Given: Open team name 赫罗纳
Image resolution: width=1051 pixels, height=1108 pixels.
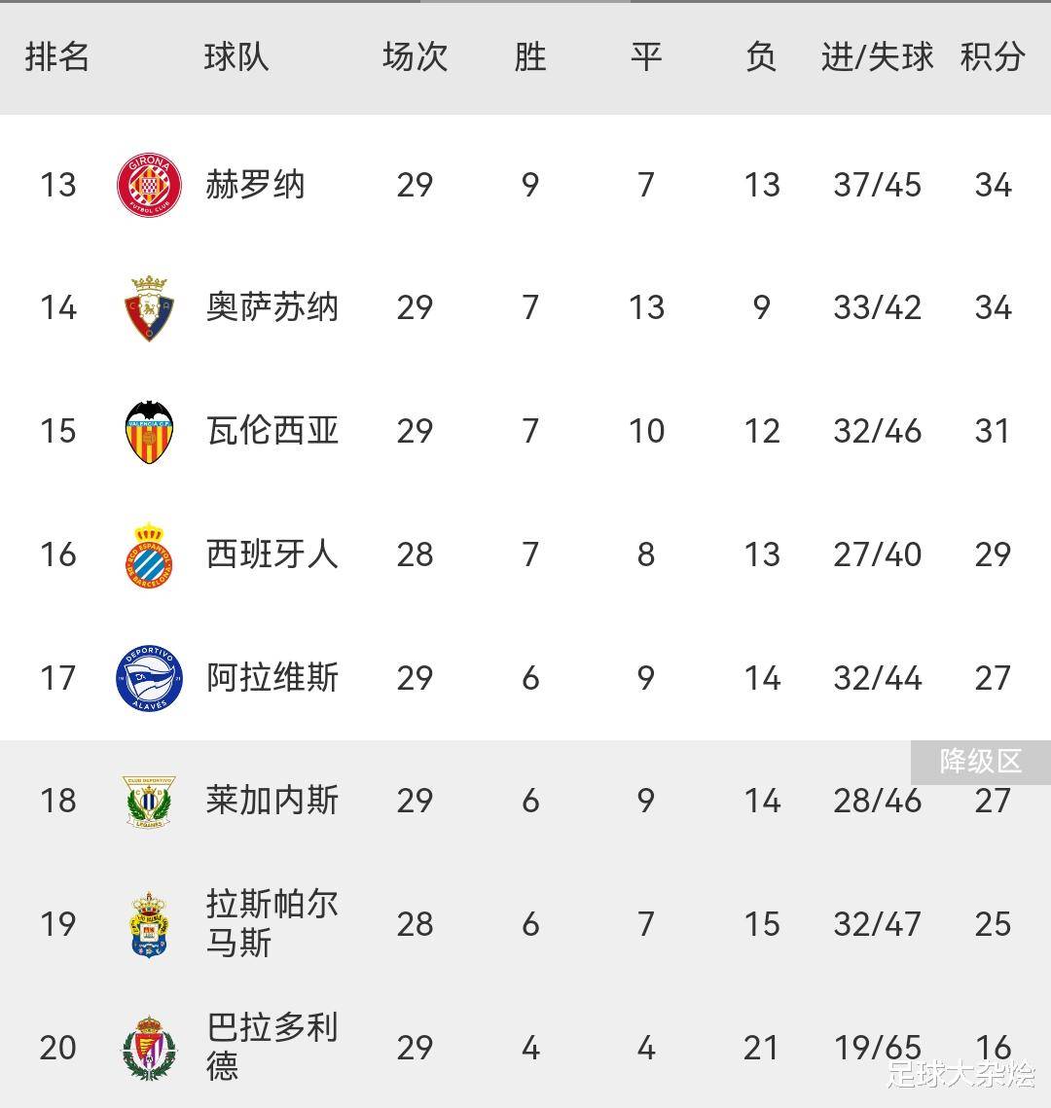Looking at the screenshot, I should click(x=255, y=185).
